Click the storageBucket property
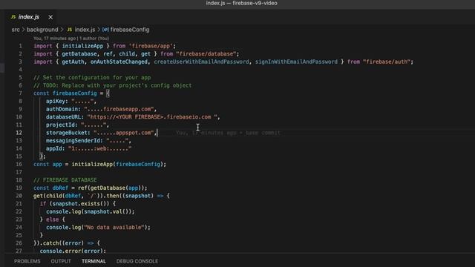Viewport: 475px width, 267px height. (68, 133)
